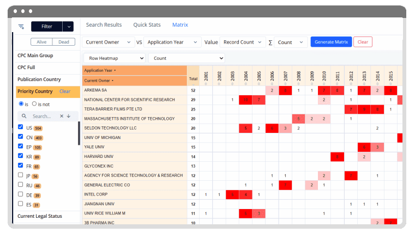Viewport: 409px width, 245px height.
Task: Click NATIONAL CENTER 2004 cell showing 10
Action: click(246, 100)
